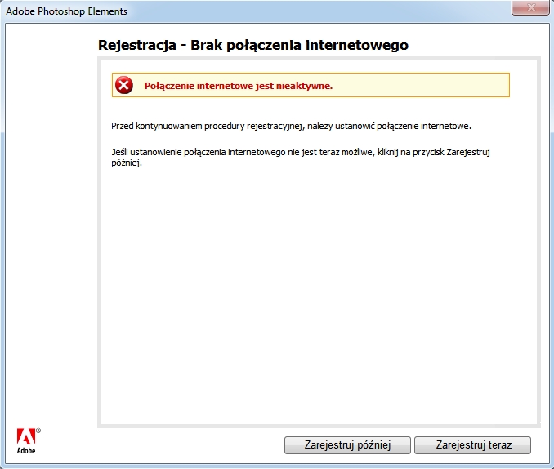Click the empty right side of yellow banner

click(x=425, y=85)
